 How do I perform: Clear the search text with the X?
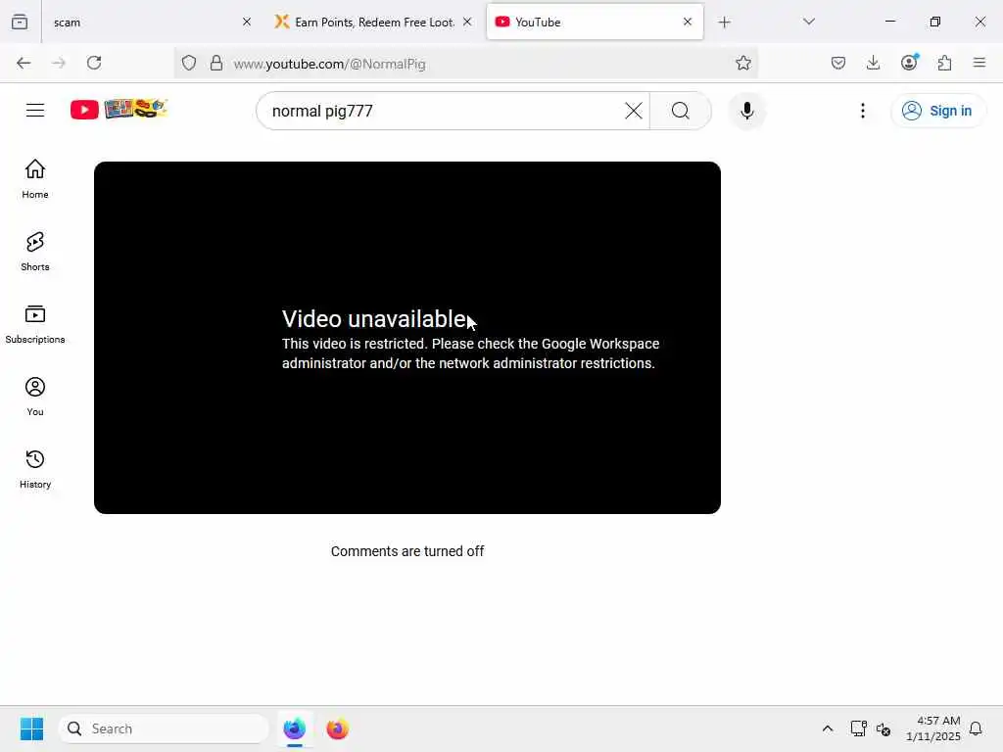pos(634,111)
